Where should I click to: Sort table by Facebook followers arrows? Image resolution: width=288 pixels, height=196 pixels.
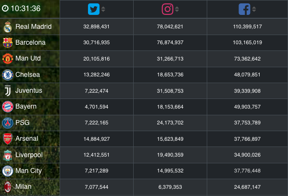pos(254,9)
